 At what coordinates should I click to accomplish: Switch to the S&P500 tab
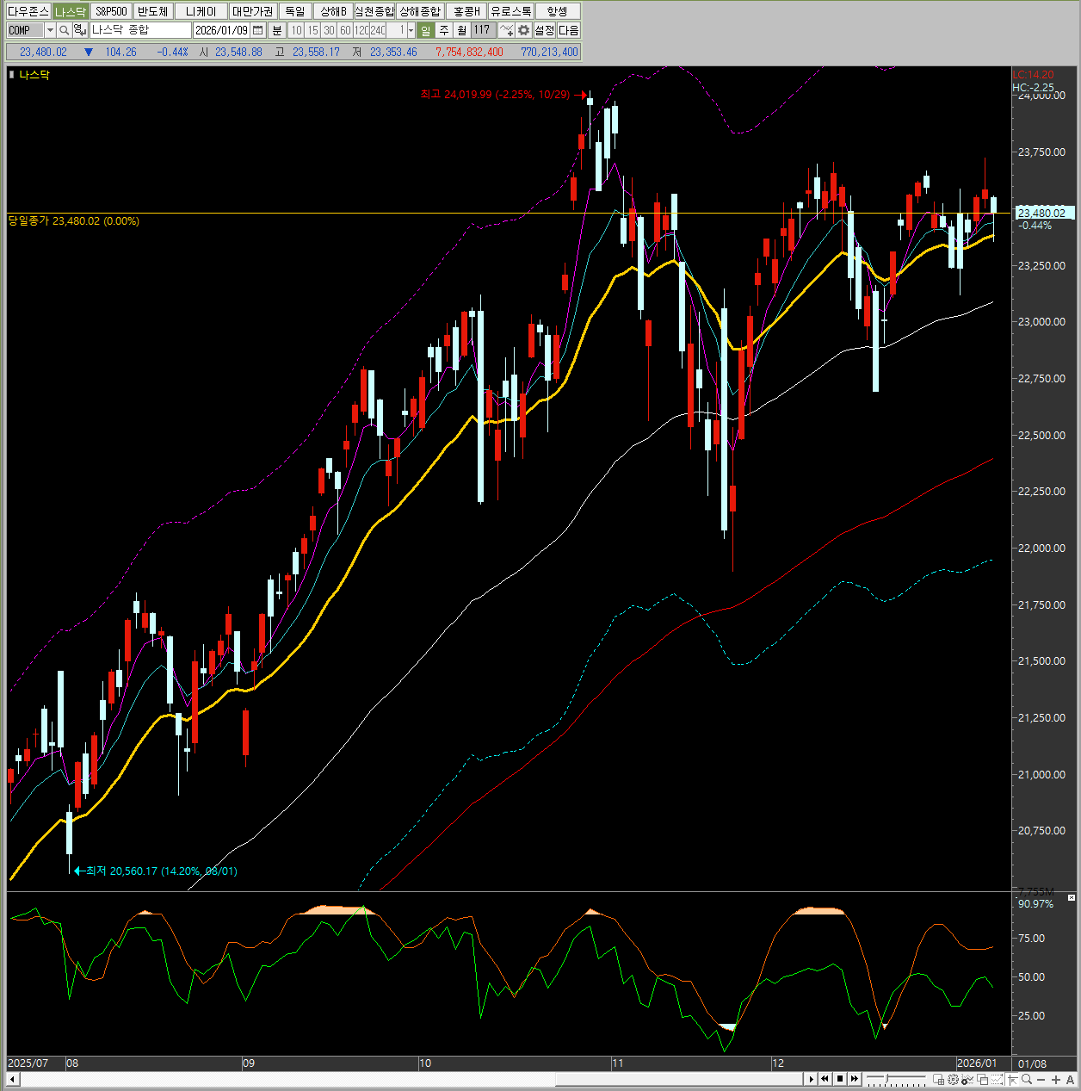(111, 11)
